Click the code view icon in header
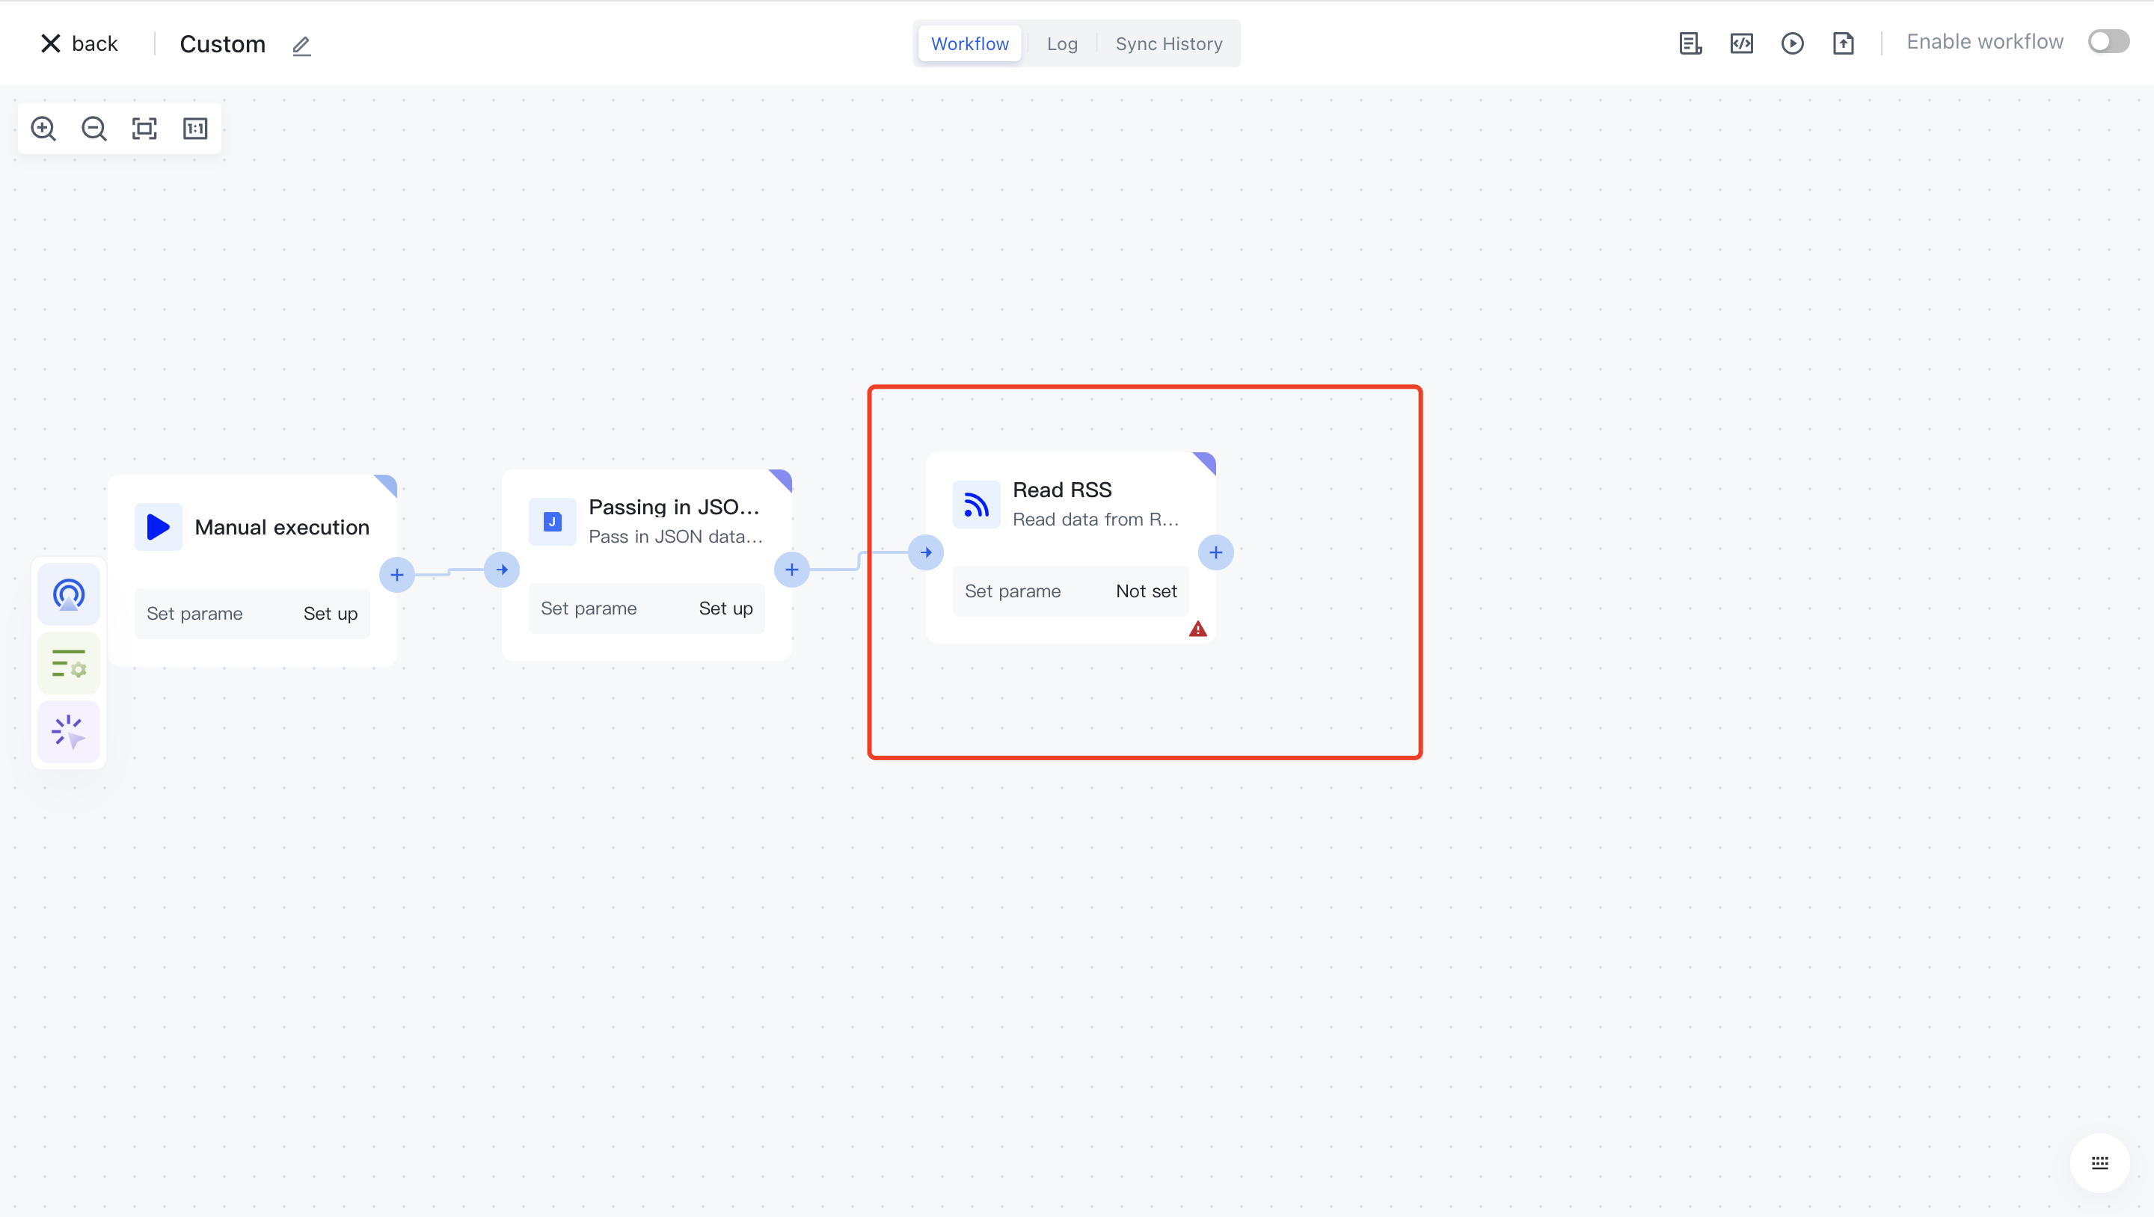Viewport: 2154px width, 1217px height. click(1742, 43)
